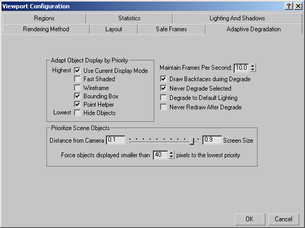Toggle the Point Helper checkbox

click(x=77, y=104)
